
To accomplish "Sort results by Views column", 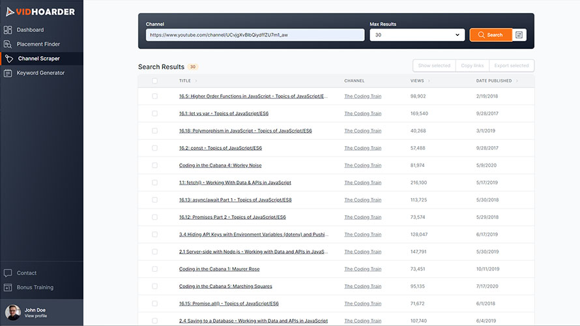I will 420,81.
